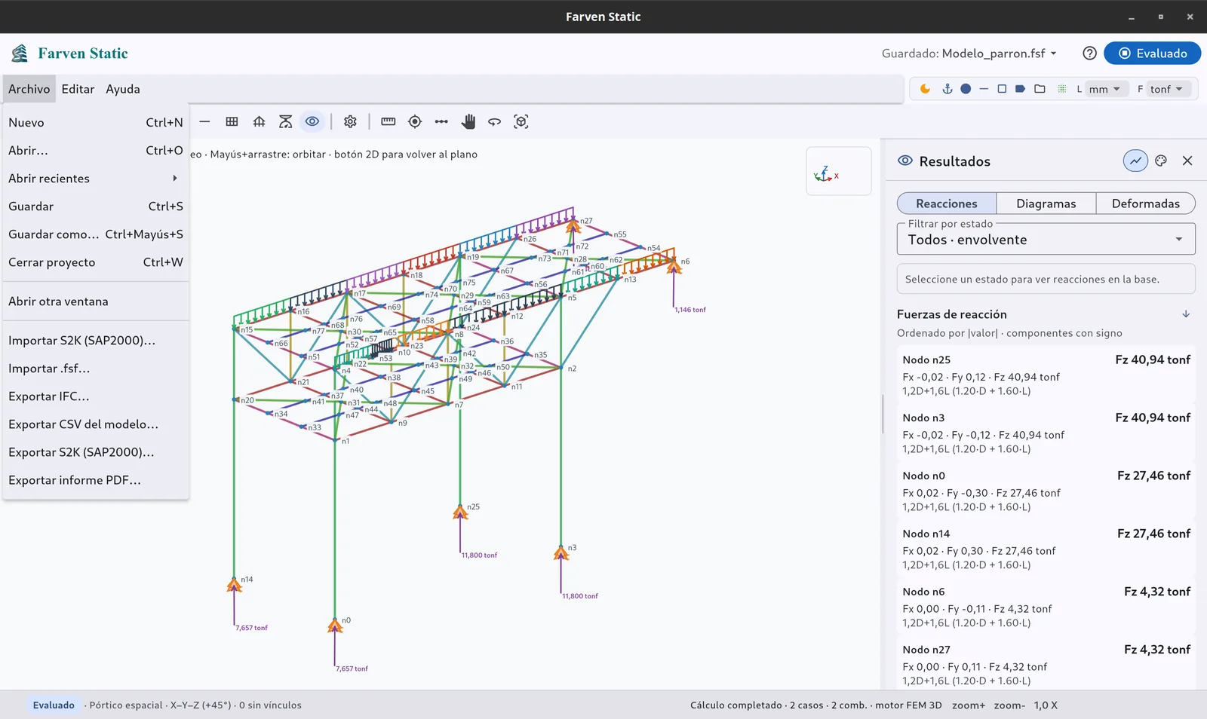Click zoom+ in the status bar
1207x719 pixels.
coord(969,705)
